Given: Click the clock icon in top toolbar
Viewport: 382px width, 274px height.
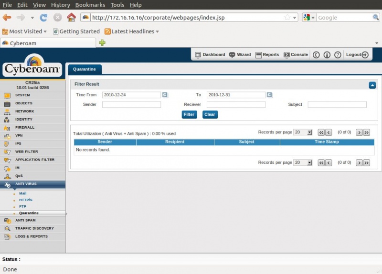Looking at the screenshot, I should pyautogui.click(x=316, y=55).
